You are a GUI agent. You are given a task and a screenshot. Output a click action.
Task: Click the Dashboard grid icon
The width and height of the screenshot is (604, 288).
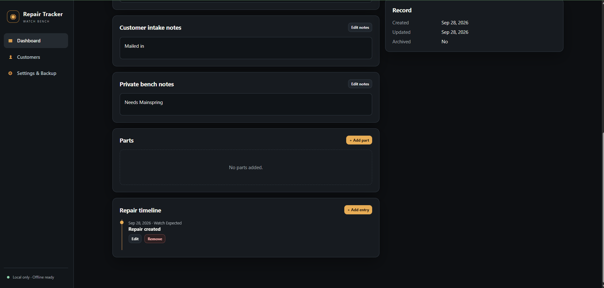tap(10, 41)
